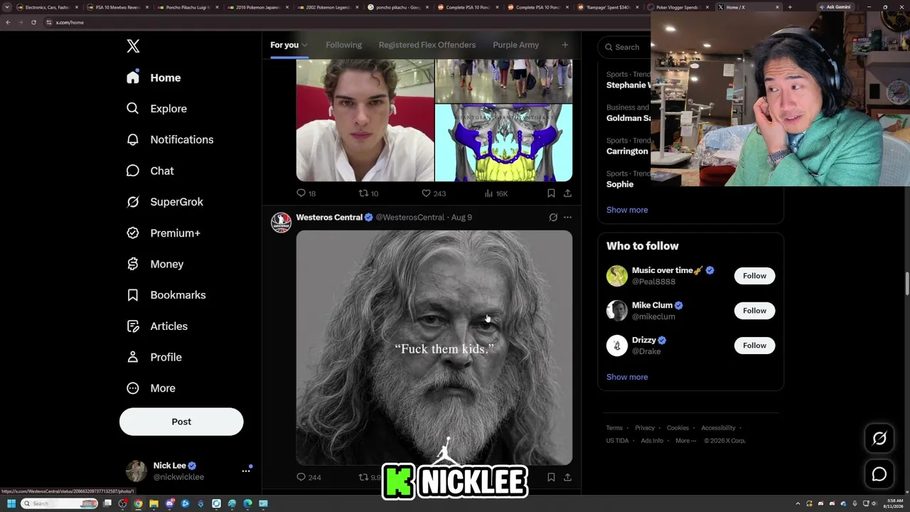Switch to the Following tab

(x=343, y=45)
